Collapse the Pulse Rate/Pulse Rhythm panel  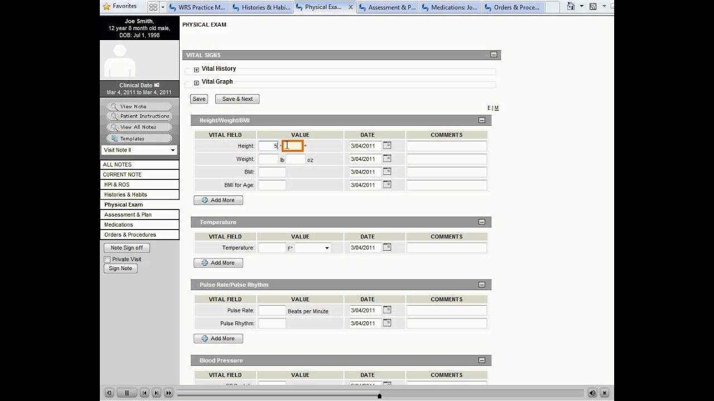point(482,285)
